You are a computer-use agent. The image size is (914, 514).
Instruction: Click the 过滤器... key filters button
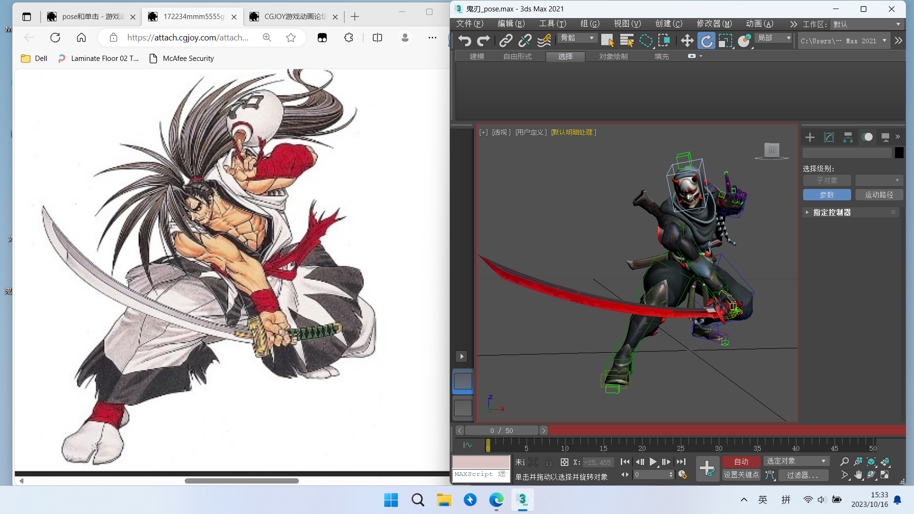click(x=802, y=475)
